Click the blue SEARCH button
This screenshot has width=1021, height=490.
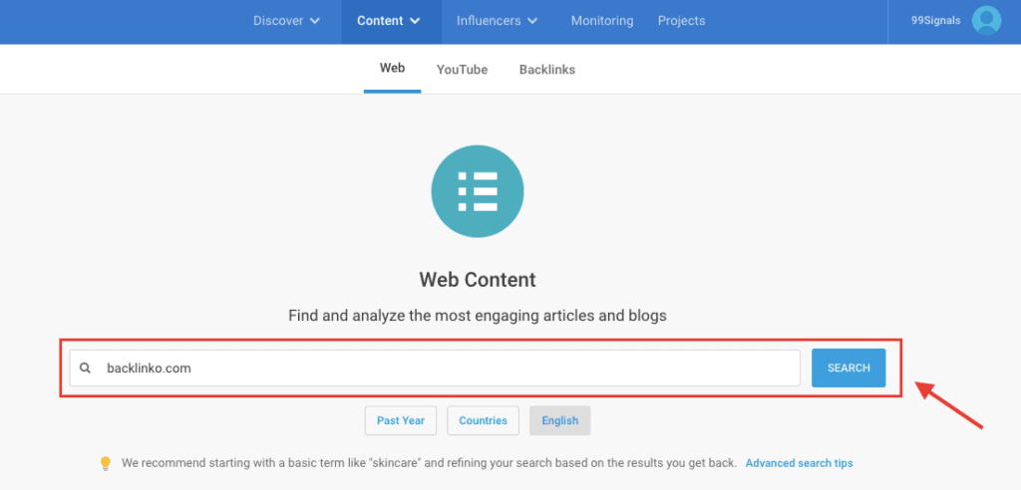[849, 367]
